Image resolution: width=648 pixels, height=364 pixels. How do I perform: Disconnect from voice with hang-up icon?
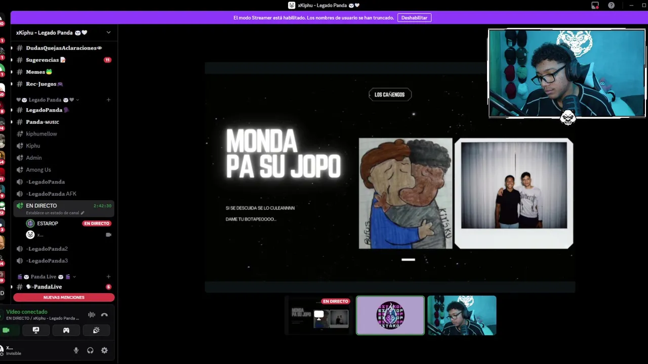pos(104,315)
